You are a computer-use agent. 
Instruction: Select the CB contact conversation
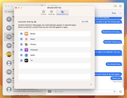[x=9, y=37]
